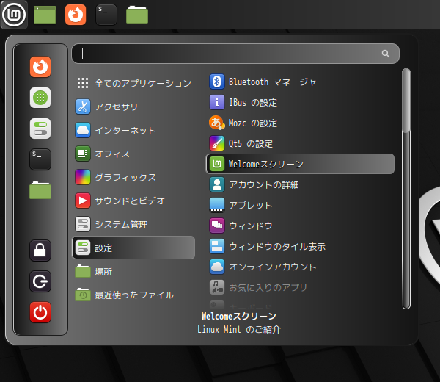Launch Bluetooth マネージャー
The width and height of the screenshot is (440, 382).
(300, 82)
